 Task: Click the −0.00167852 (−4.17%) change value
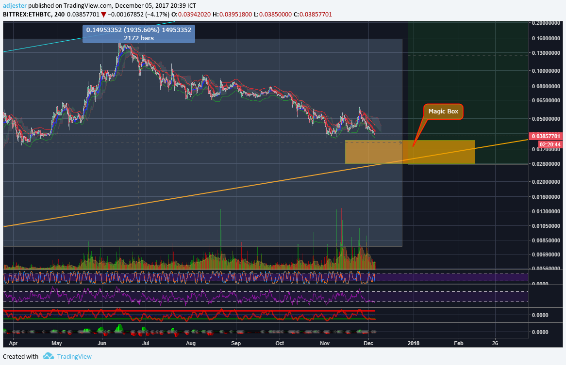(138, 15)
